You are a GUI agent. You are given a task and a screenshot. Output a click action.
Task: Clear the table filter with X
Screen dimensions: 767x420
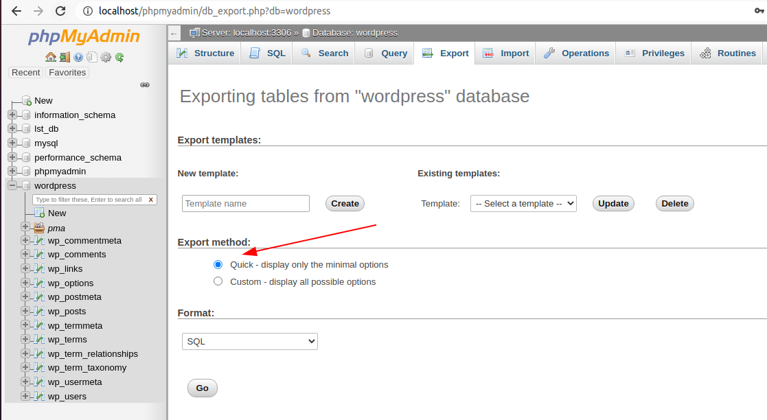[150, 200]
